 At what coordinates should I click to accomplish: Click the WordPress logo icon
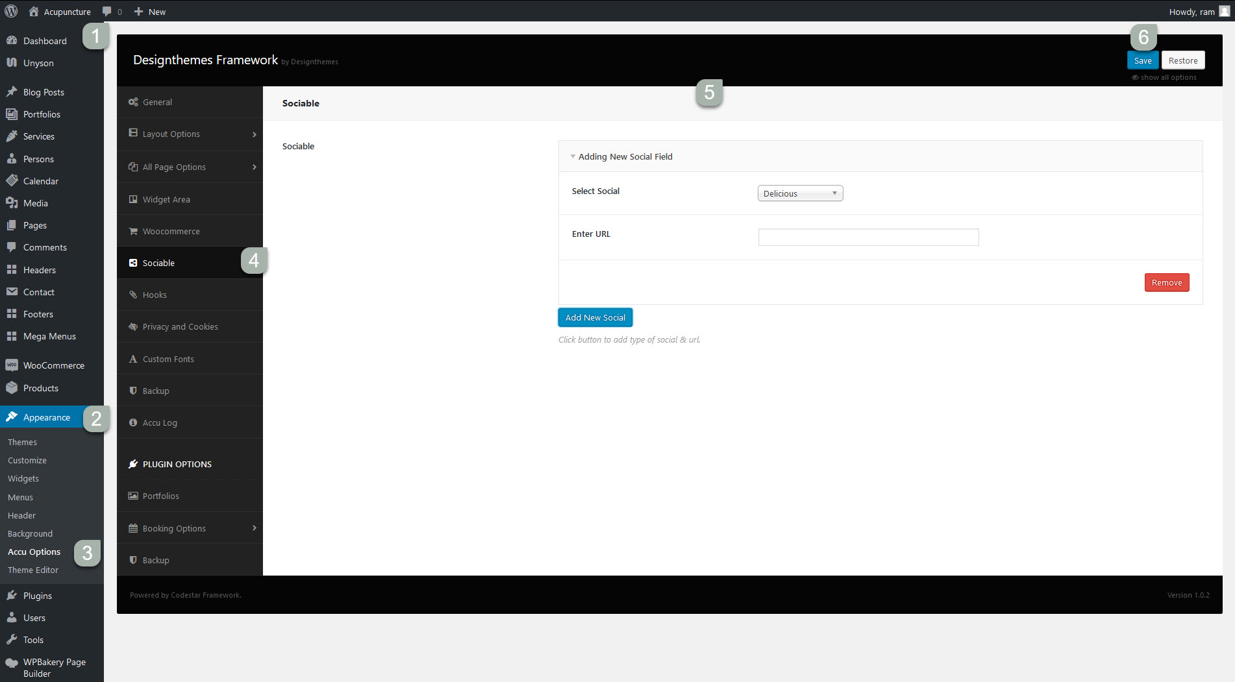click(11, 11)
